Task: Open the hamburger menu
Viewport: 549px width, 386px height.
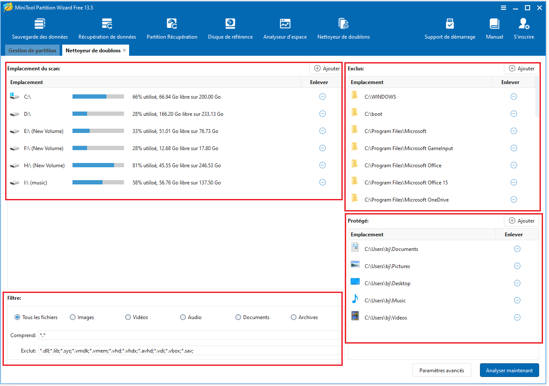Action: (x=503, y=7)
